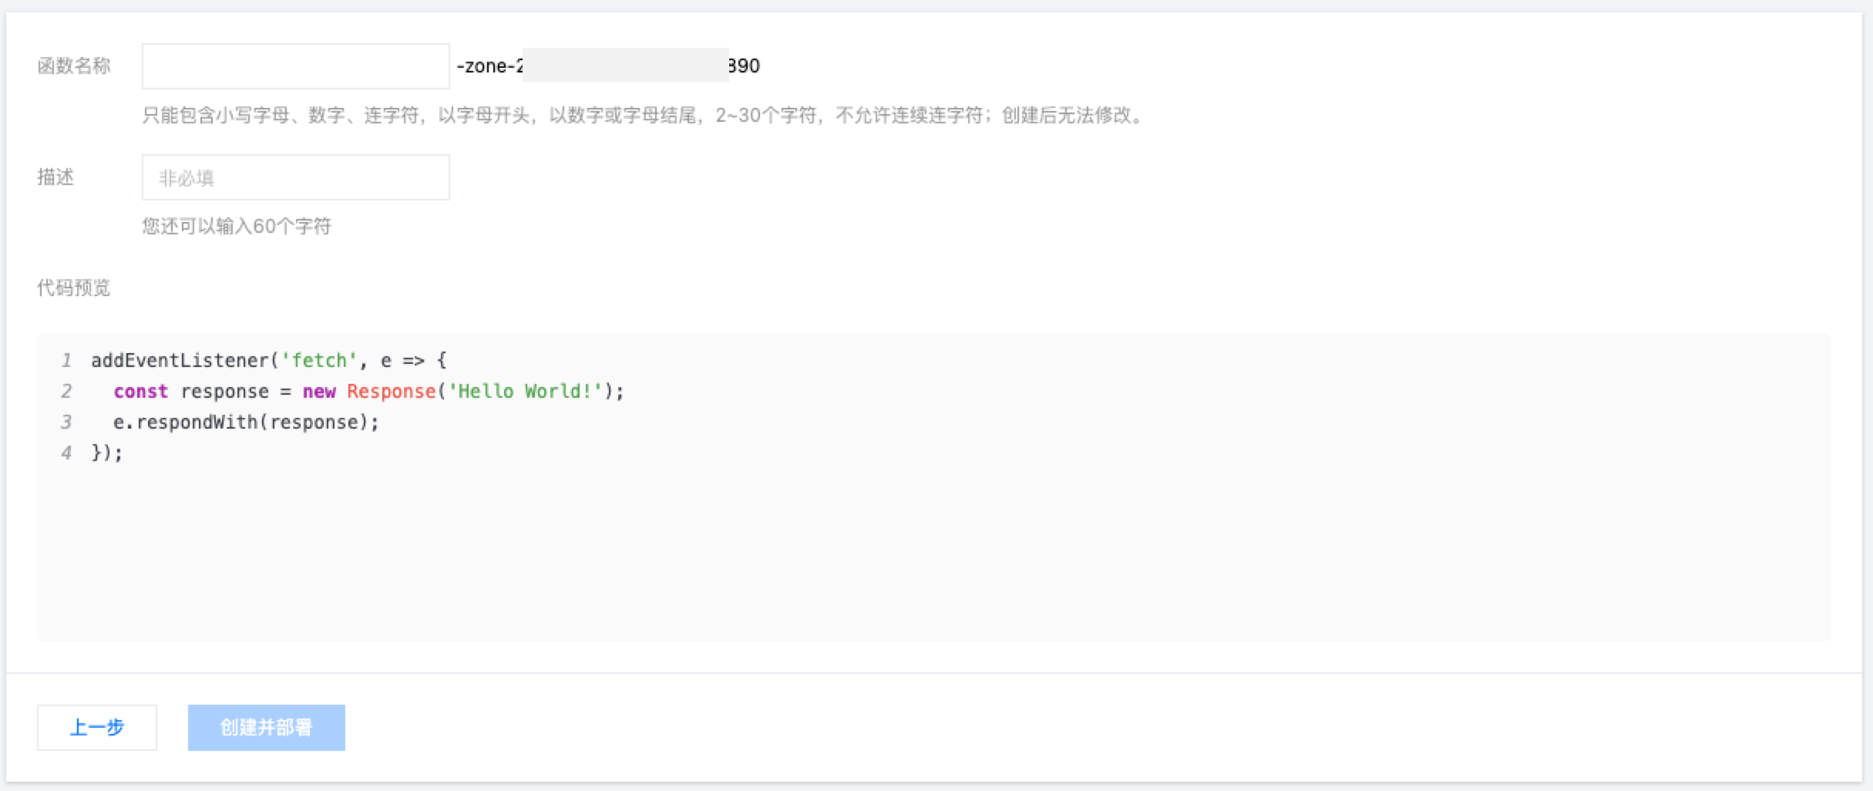This screenshot has width=1873, height=791.
Task: Click the 'fetch' string in the code
Action: click(319, 360)
